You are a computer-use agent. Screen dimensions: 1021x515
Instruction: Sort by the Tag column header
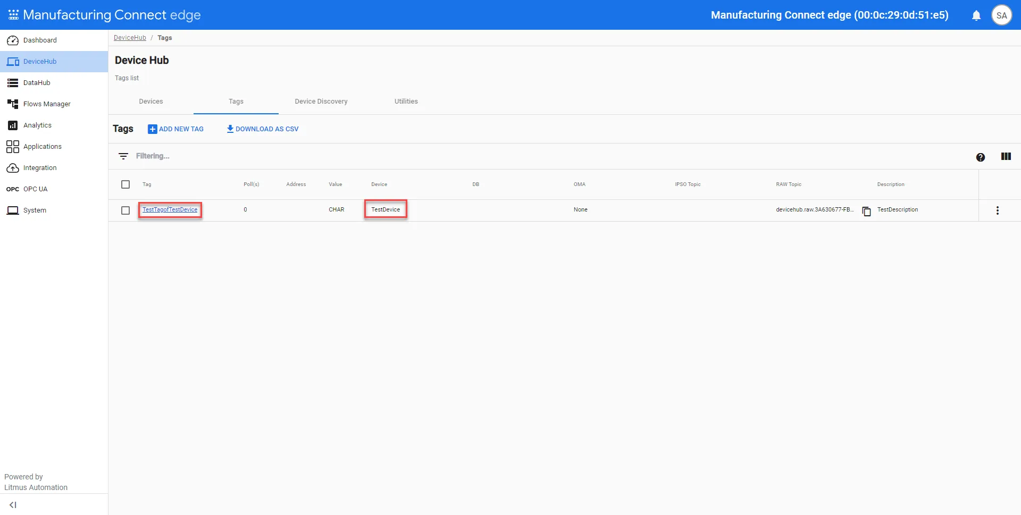pyautogui.click(x=147, y=184)
